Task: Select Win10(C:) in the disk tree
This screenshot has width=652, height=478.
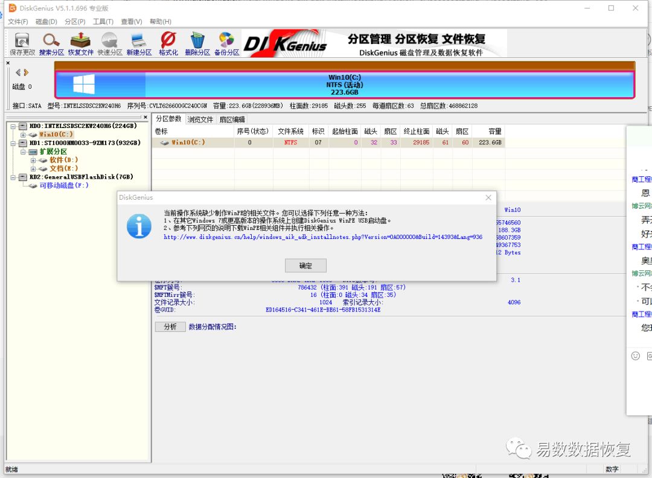Action: (56, 134)
